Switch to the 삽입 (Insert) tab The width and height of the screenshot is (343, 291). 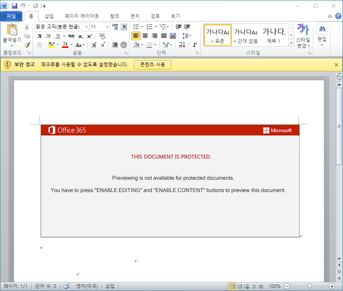(49, 16)
